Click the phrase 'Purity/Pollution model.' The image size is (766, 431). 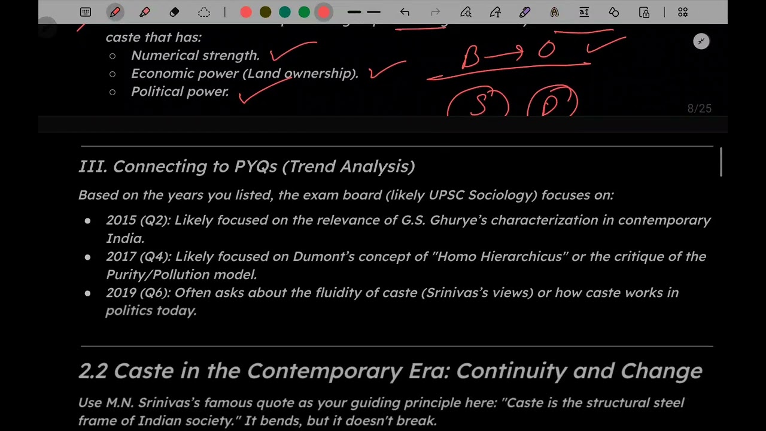(181, 275)
